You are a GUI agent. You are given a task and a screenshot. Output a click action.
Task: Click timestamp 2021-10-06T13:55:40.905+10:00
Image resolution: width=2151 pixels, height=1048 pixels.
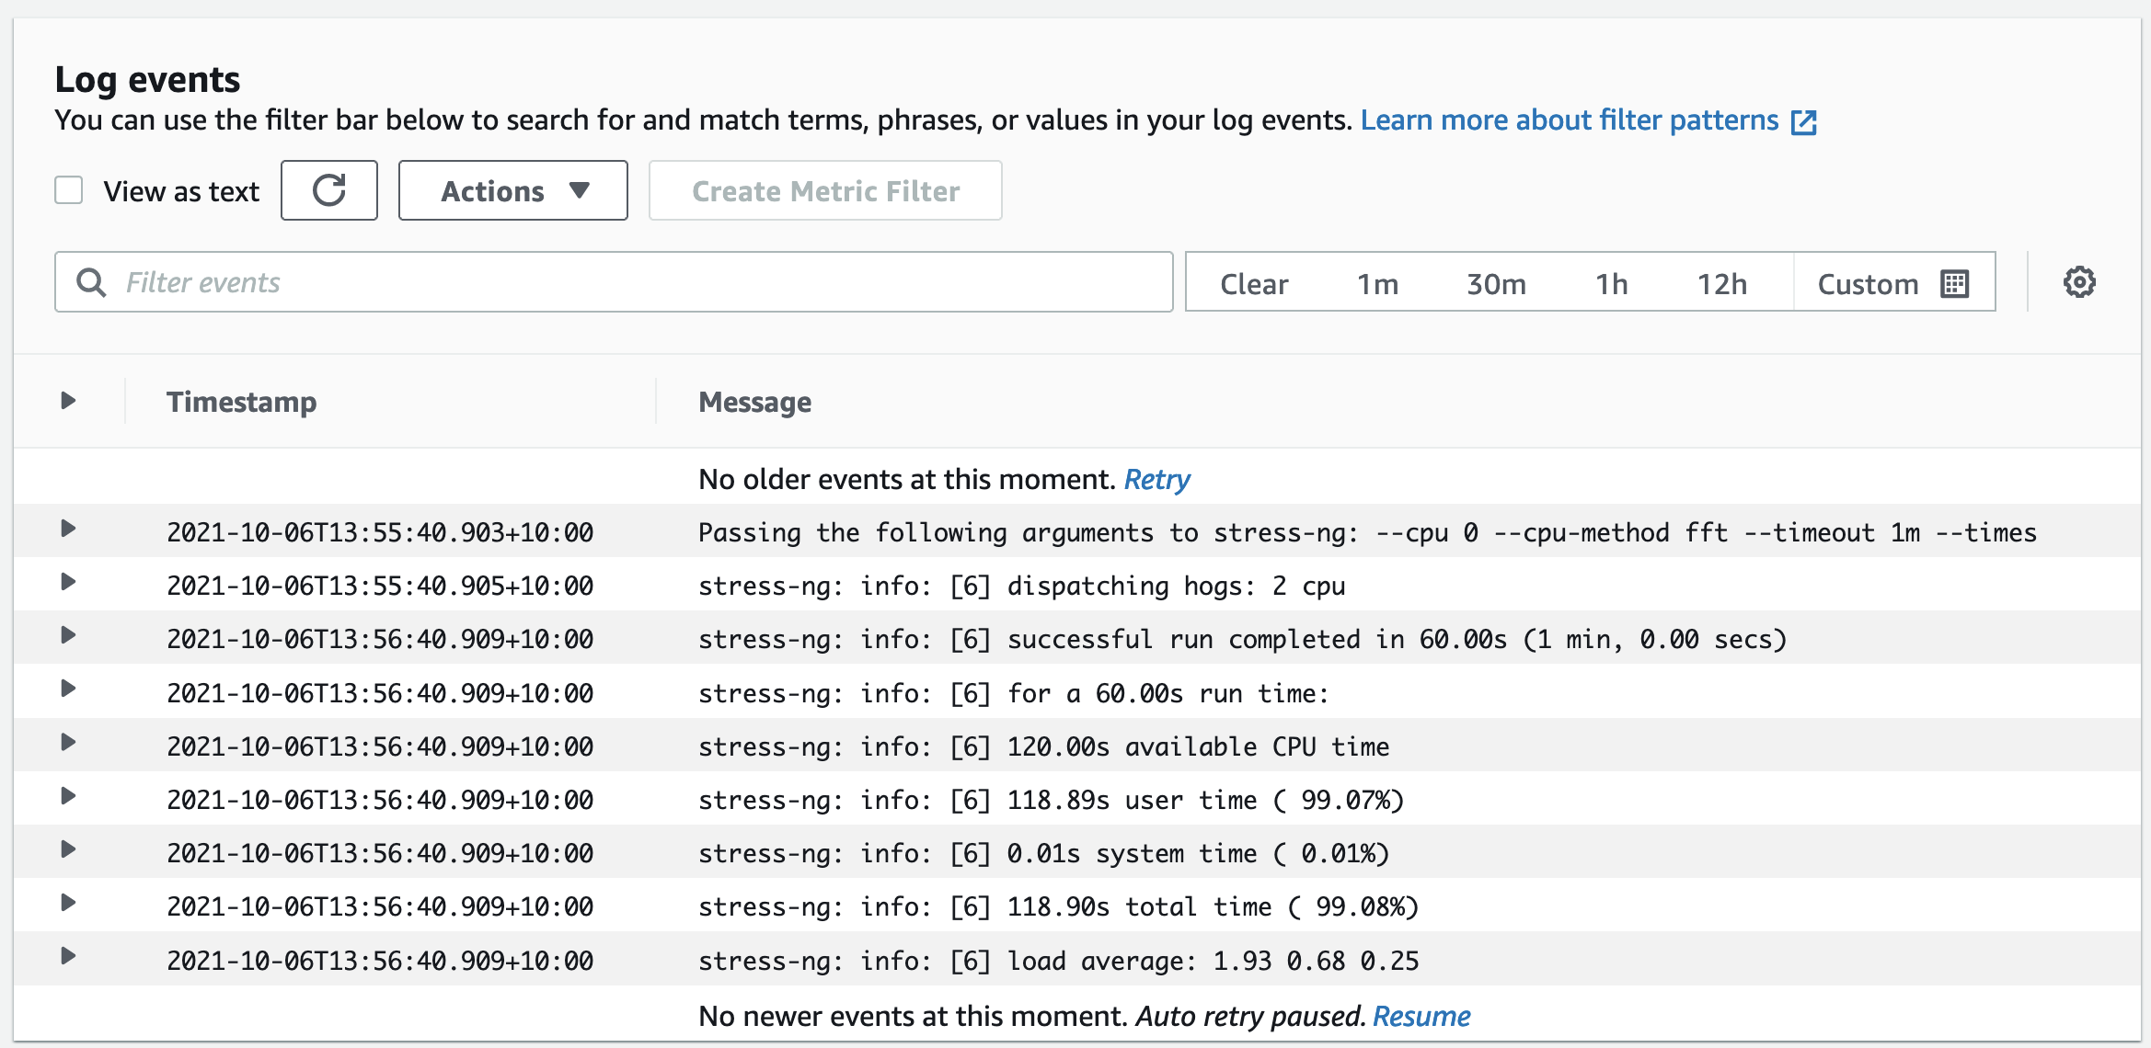[380, 586]
